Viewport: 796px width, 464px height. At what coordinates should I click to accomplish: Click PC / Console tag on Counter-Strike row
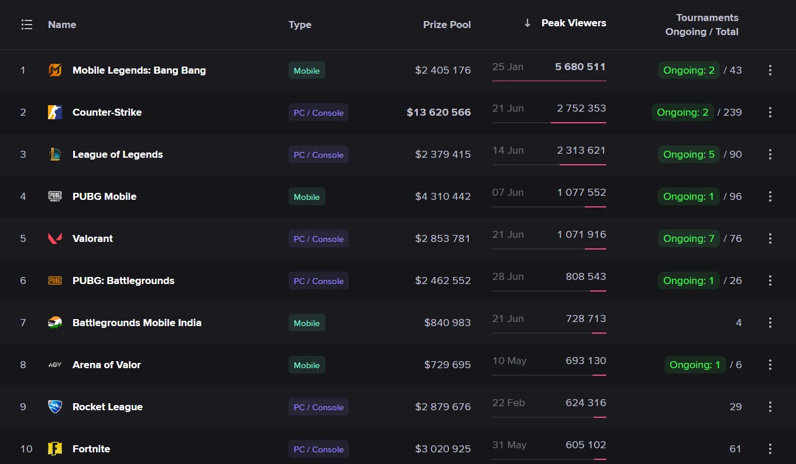pos(318,112)
